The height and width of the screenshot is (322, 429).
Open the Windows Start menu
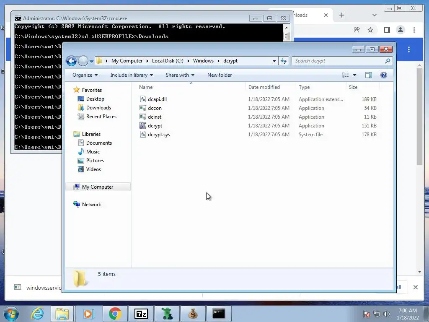pyautogui.click(x=11, y=314)
